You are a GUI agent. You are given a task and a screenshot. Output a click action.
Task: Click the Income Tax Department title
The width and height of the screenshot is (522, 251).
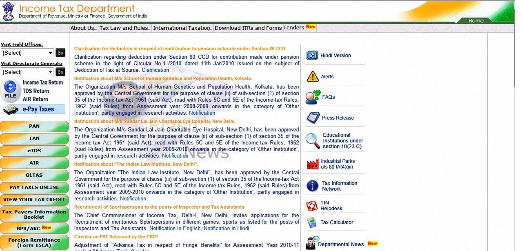tap(77, 8)
